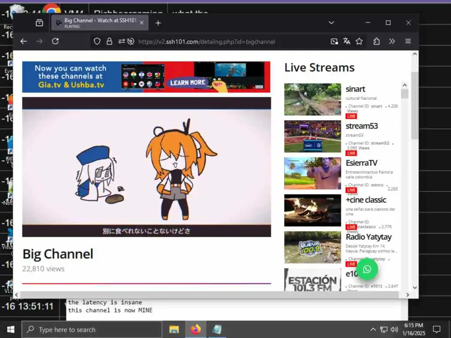Click the LIVE badge under sinart
This screenshot has height=338, width=451.
click(351, 116)
